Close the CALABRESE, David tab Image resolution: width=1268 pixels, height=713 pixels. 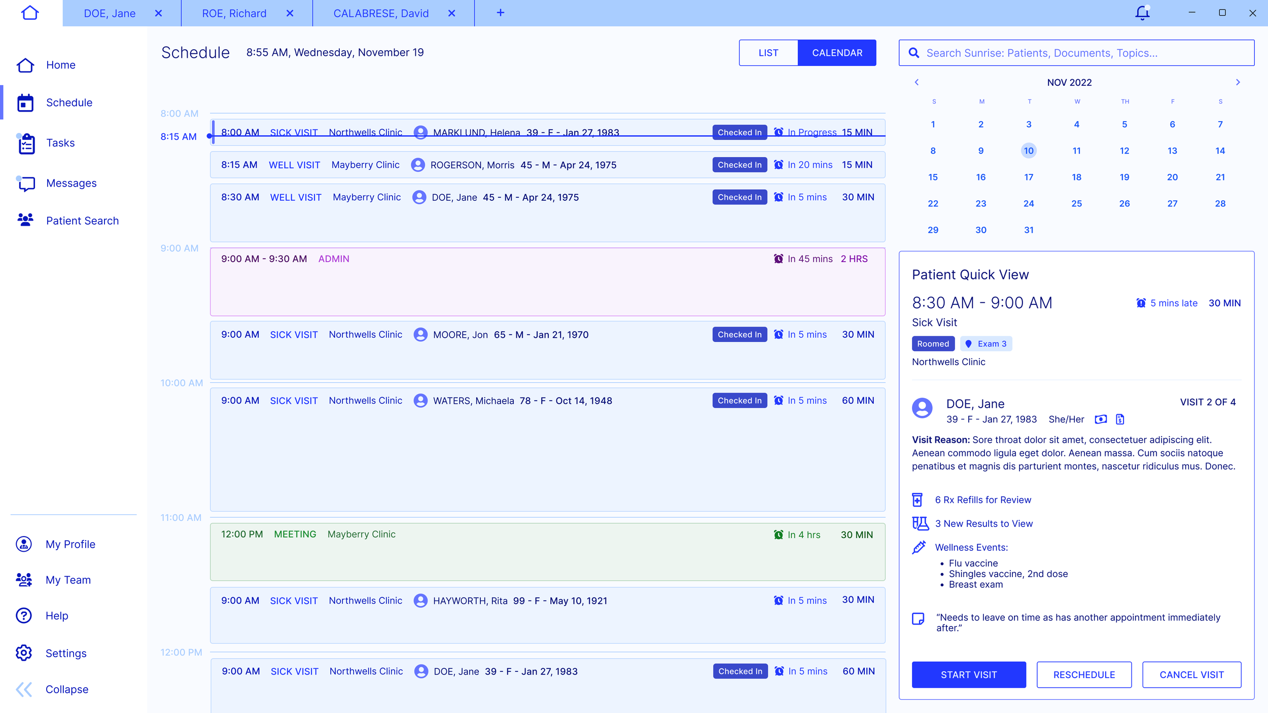(451, 13)
